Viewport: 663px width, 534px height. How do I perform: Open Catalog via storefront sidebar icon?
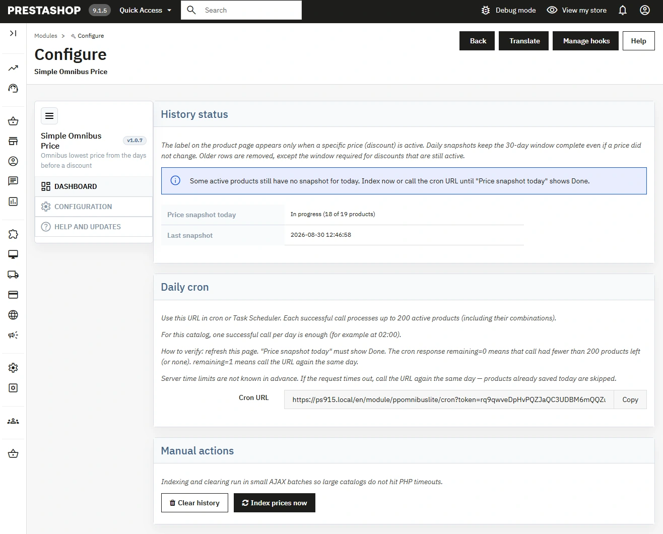[x=13, y=141]
